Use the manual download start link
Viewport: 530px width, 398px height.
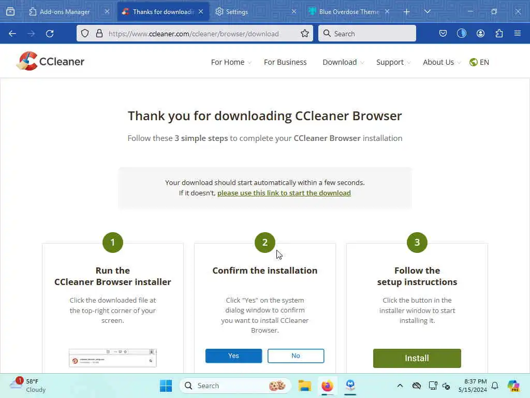tap(284, 193)
